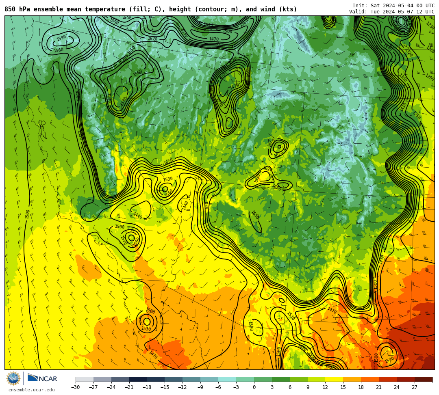Click the light aqua -6 to -3 colorbar segment

pos(227,379)
